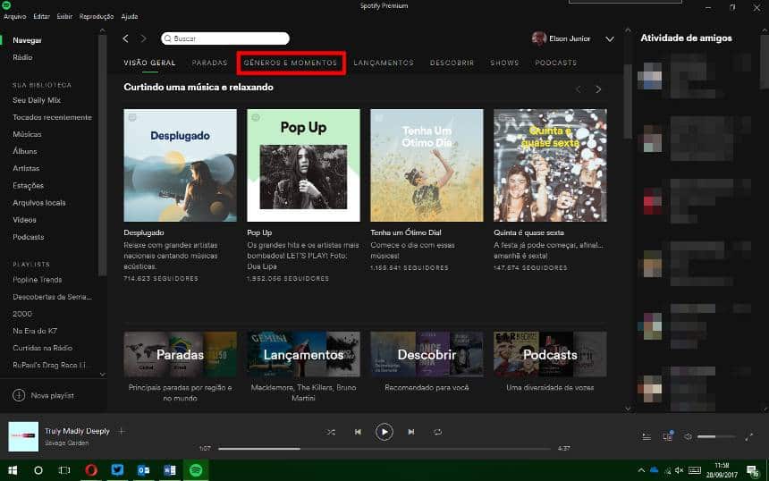The image size is (769, 481).
Task: Open Elson Junior account dropdown
Action: point(610,38)
